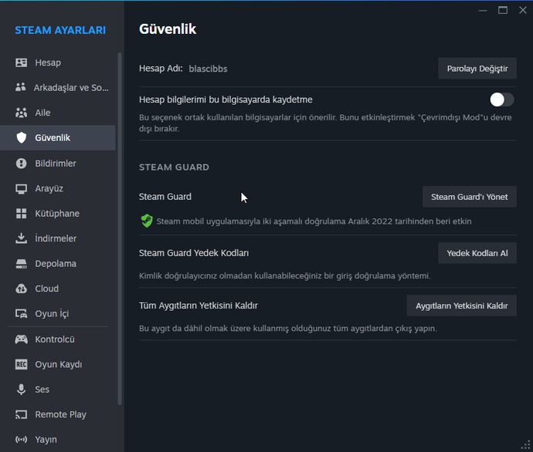Click the Yedek Kodları Al button
This screenshot has width=533, height=452.
pyautogui.click(x=477, y=253)
